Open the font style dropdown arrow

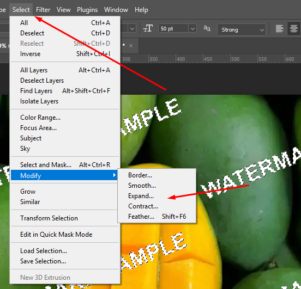point(132,29)
